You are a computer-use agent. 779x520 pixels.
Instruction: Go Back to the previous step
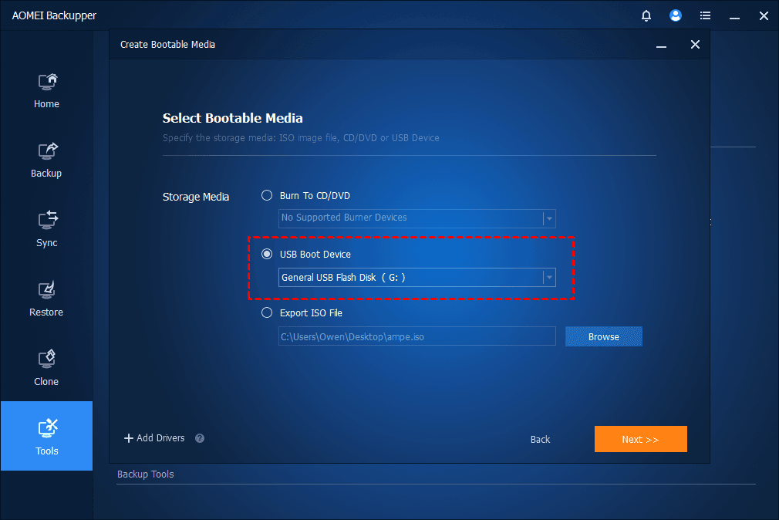coord(540,440)
